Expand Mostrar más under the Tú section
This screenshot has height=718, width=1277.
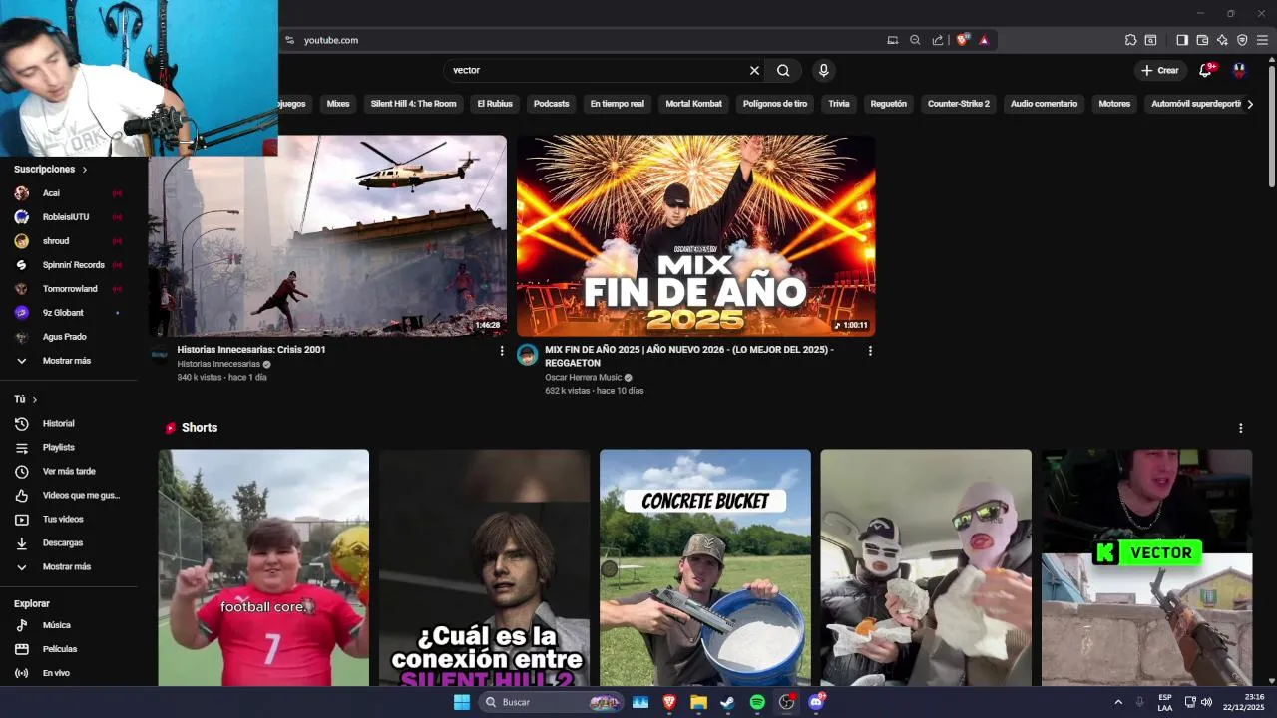click(69, 567)
